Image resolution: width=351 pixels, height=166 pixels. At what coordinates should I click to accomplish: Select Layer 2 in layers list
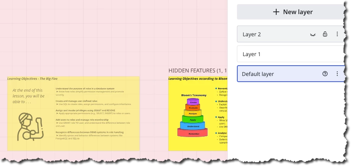pyautogui.click(x=291, y=34)
